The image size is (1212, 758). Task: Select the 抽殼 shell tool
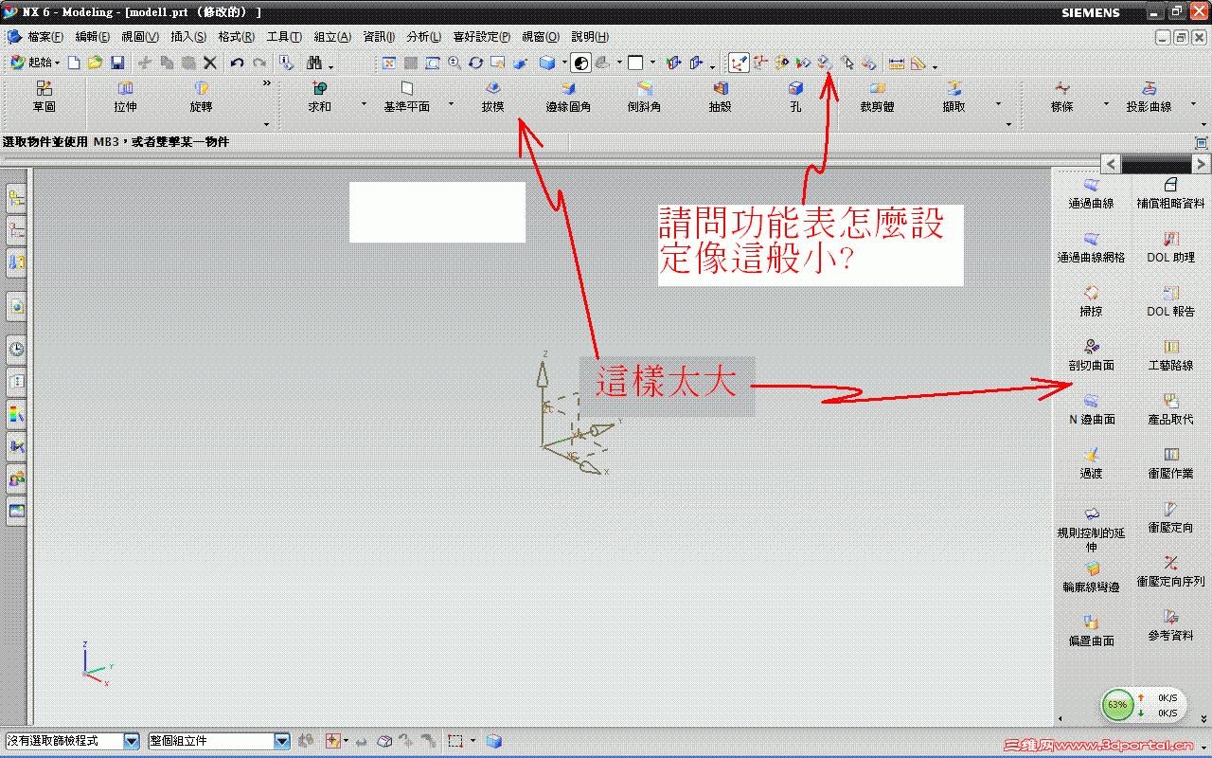click(x=720, y=97)
